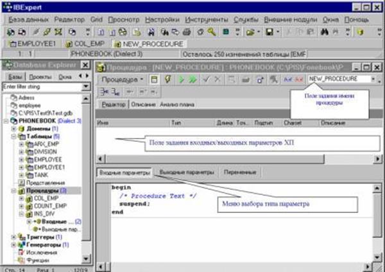Switch to the Переменные tab
This screenshot has width=385, height=272.
pyautogui.click(x=239, y=173)
